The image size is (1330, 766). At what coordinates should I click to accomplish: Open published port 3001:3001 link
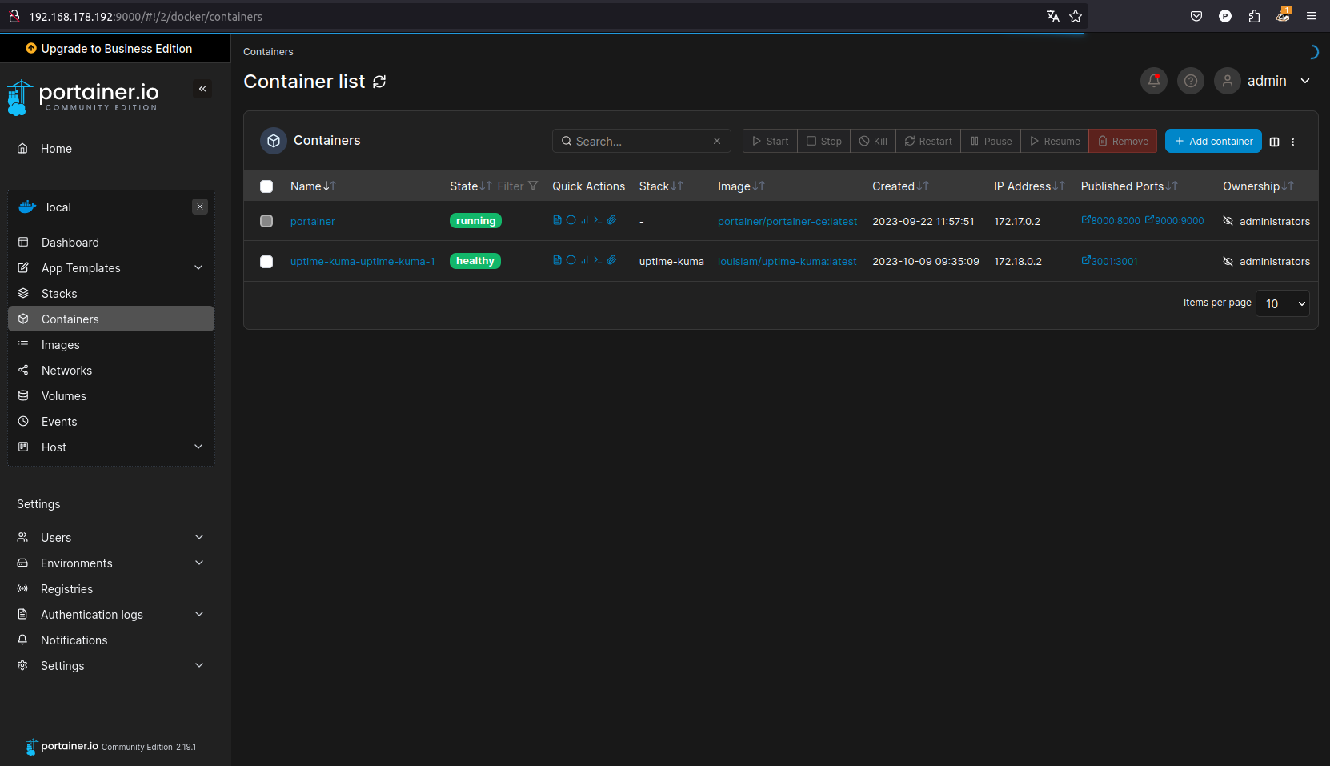1109,262
